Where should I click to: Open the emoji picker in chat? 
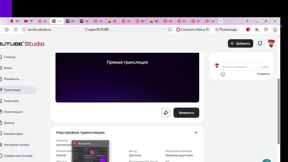tap(223, 74)
